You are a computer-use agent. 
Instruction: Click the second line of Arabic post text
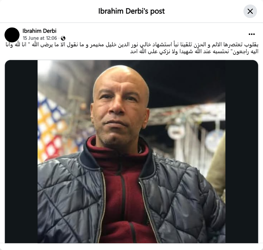(194, 51)
